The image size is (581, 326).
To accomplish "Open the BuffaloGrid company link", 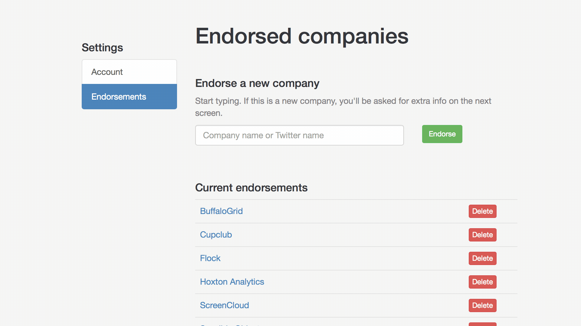I will coord(221,211).
